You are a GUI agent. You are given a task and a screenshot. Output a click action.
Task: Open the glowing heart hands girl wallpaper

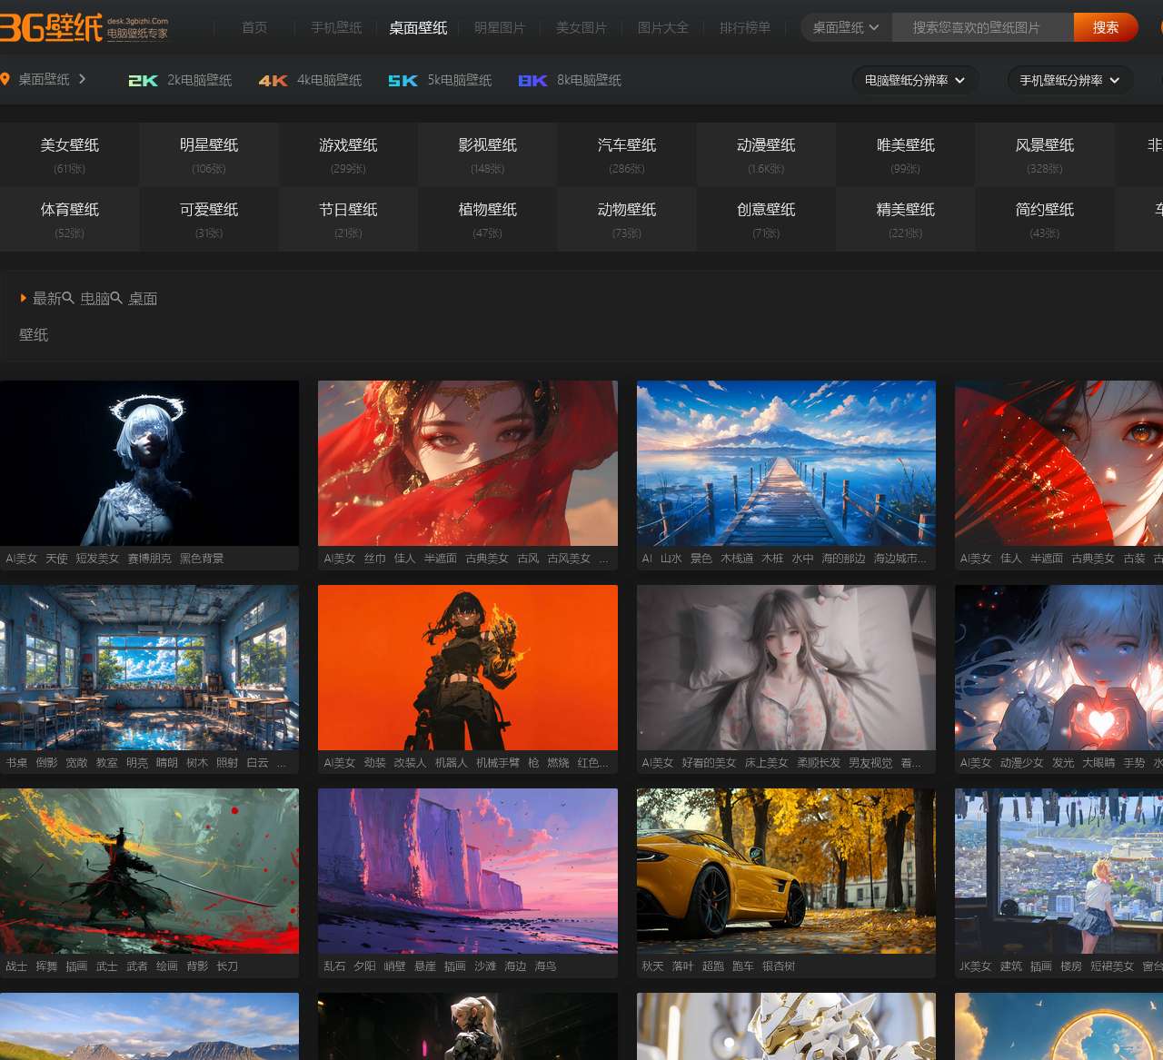pyautogui.click(x=1059, y=668)
